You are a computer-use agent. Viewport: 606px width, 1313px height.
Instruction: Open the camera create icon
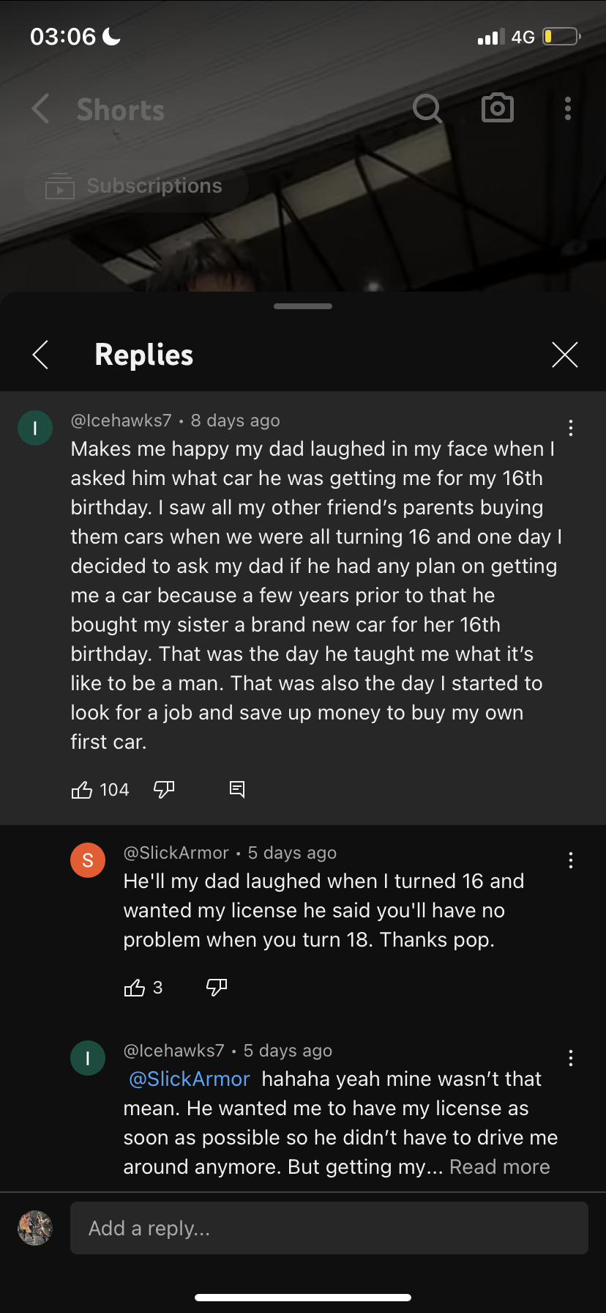[498, 108]
